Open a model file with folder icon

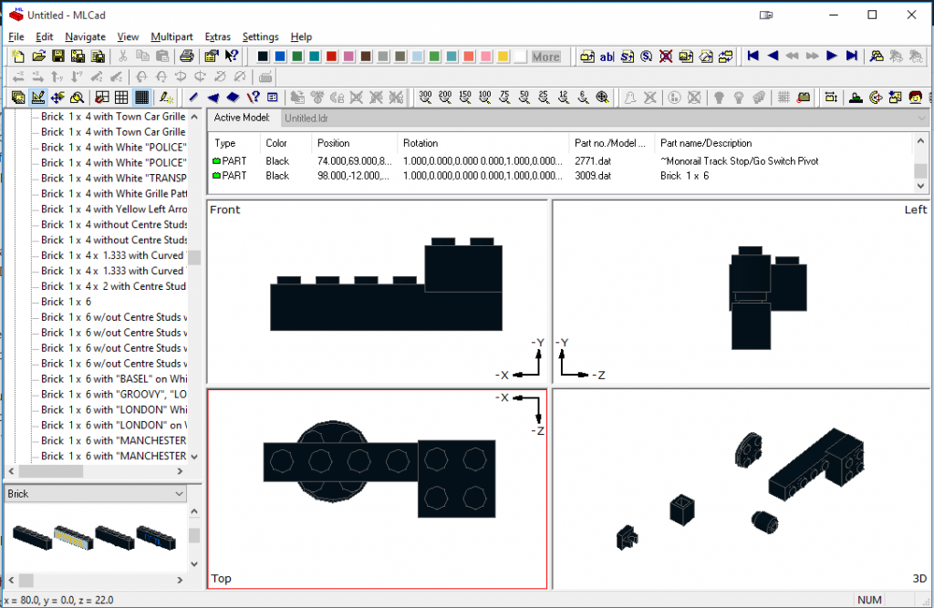[x=38, y=57]
